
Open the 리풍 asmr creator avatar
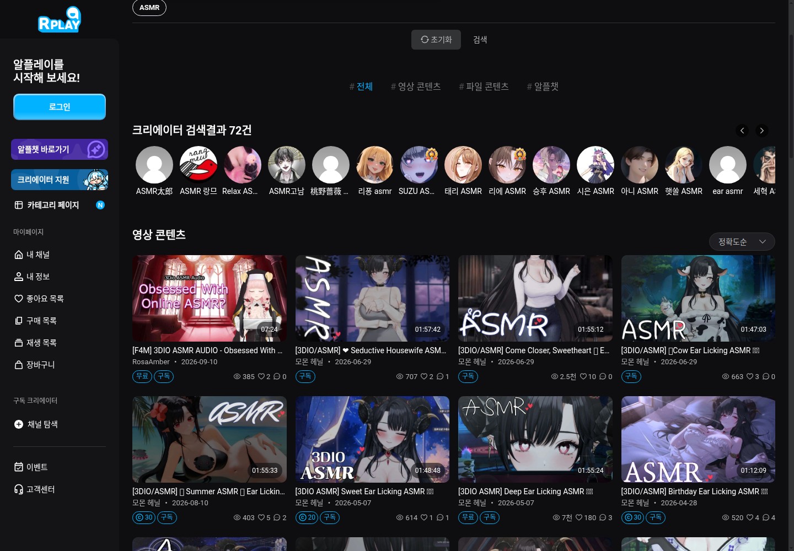coord(375,165)
